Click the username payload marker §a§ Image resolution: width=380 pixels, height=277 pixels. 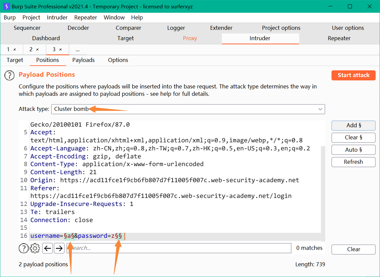tap(69, 236)
